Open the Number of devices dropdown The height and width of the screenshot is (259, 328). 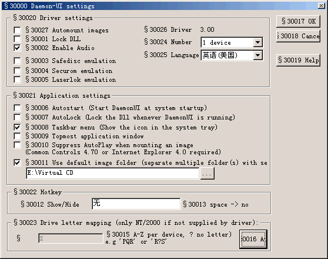point(257,42)
